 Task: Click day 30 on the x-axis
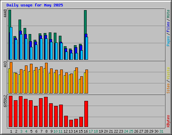click(156, 131)
